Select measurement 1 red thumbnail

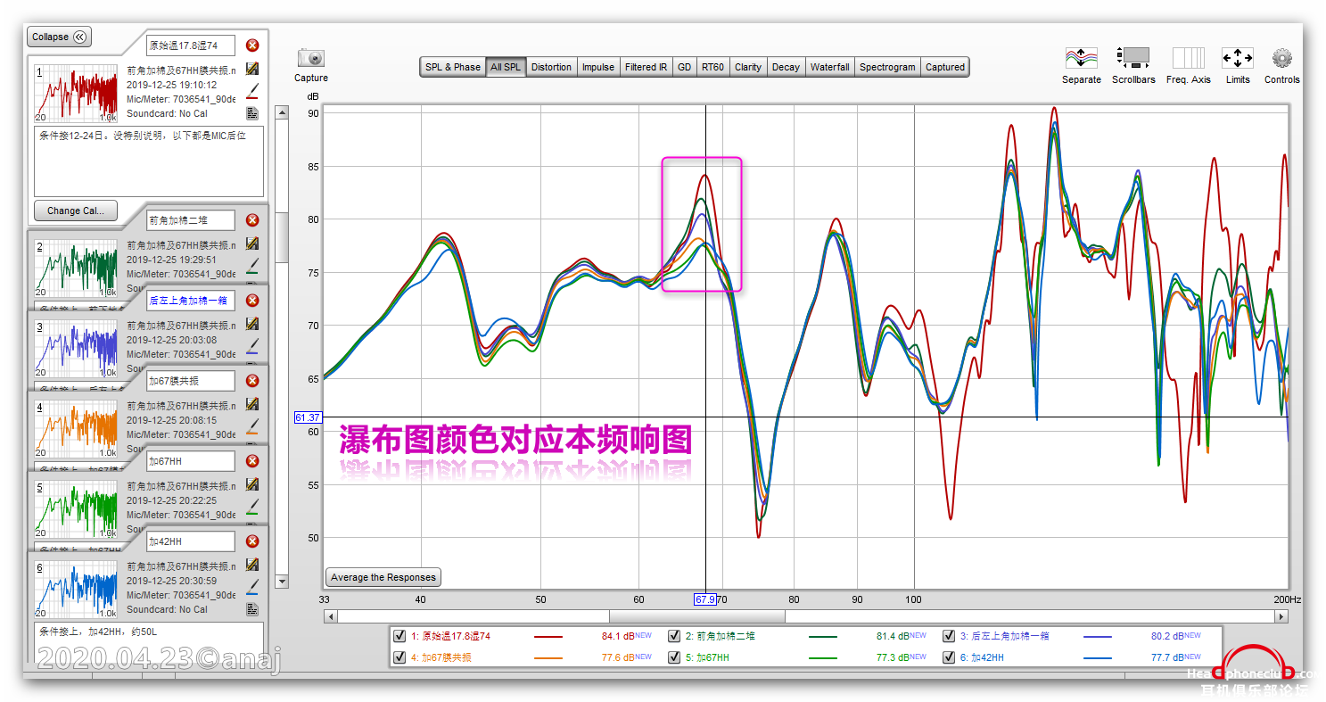tap(76, 93)
